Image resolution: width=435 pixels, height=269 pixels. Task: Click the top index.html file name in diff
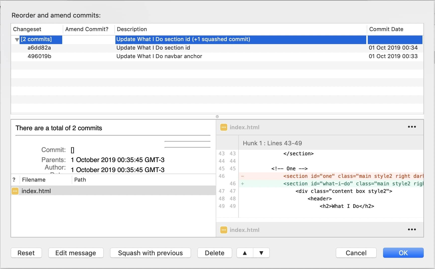pyautogui.click(x=245, y=127)
